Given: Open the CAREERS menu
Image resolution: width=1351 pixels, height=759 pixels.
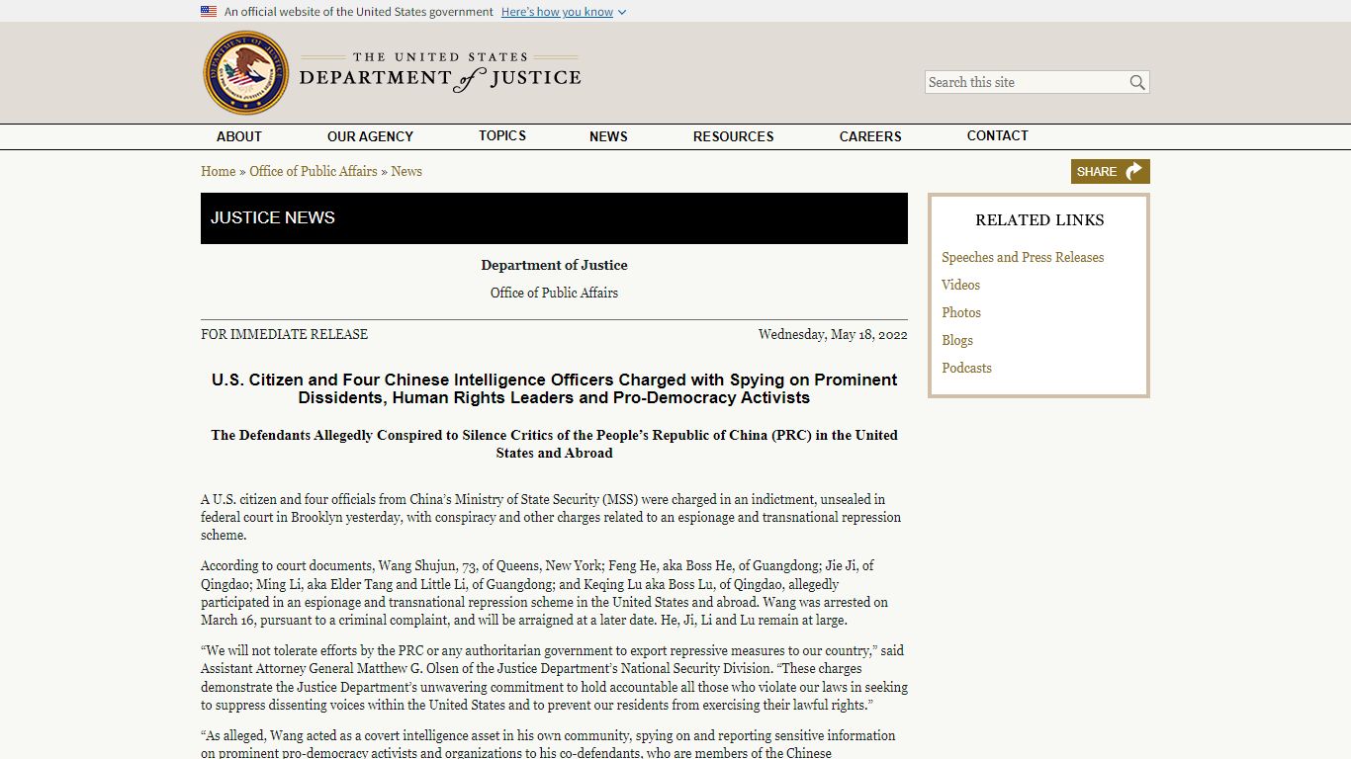Looking at the screenshot, I should point(870,136).
